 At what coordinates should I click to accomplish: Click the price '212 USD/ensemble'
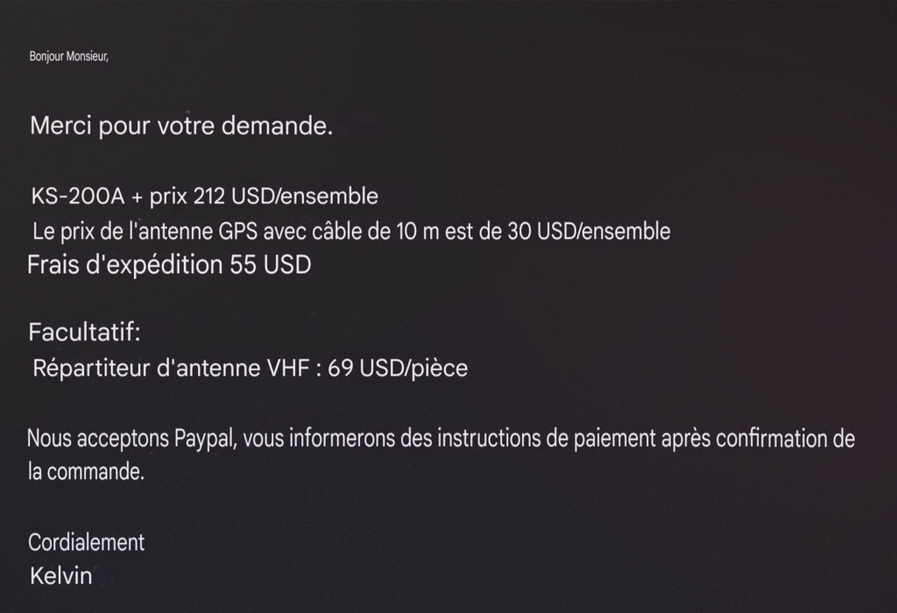[x=286, y=196]
